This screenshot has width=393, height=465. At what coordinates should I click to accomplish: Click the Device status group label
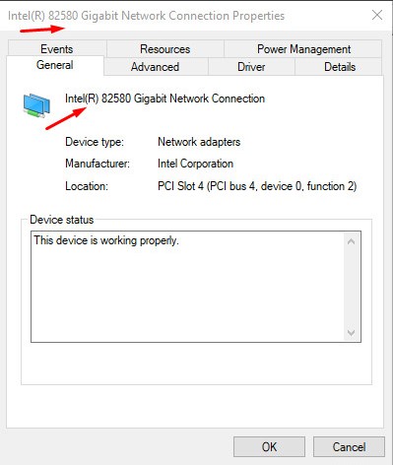pos(62,220)
